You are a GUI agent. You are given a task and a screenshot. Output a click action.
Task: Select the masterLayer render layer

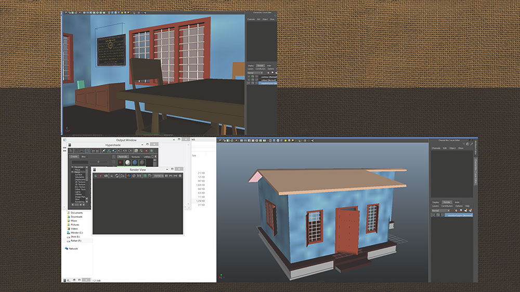point(458,215)
